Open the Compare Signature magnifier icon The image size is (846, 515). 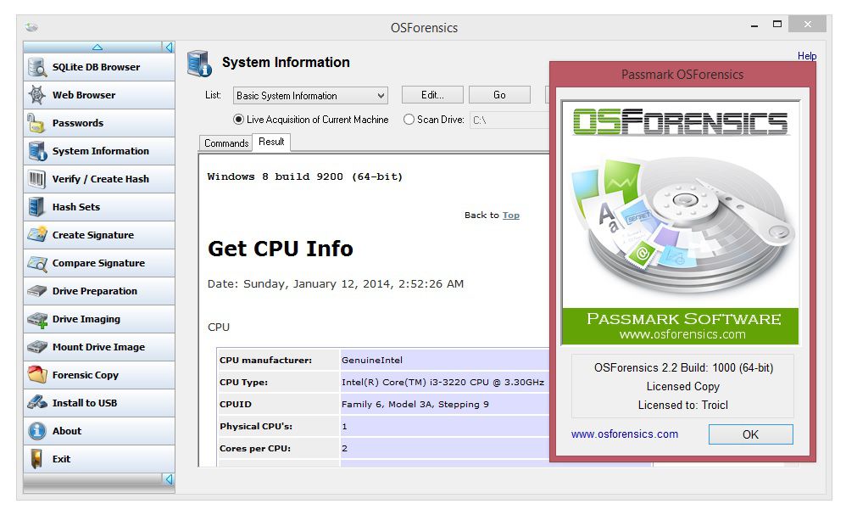coord(37,263)
